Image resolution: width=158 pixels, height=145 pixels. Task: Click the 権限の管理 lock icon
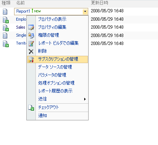tap(31, 36)
